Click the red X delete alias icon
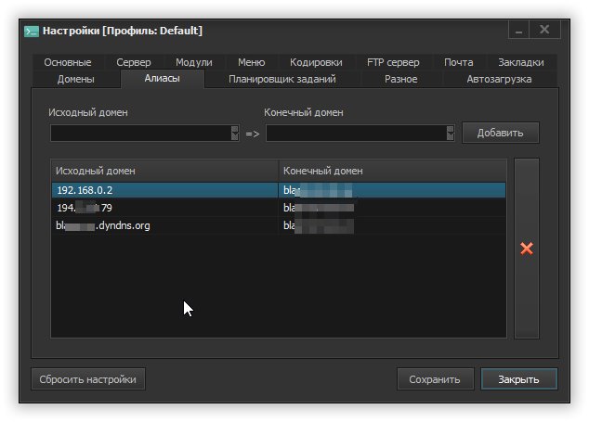The height and width of the screenshot is (422, 589). point(527,249)
